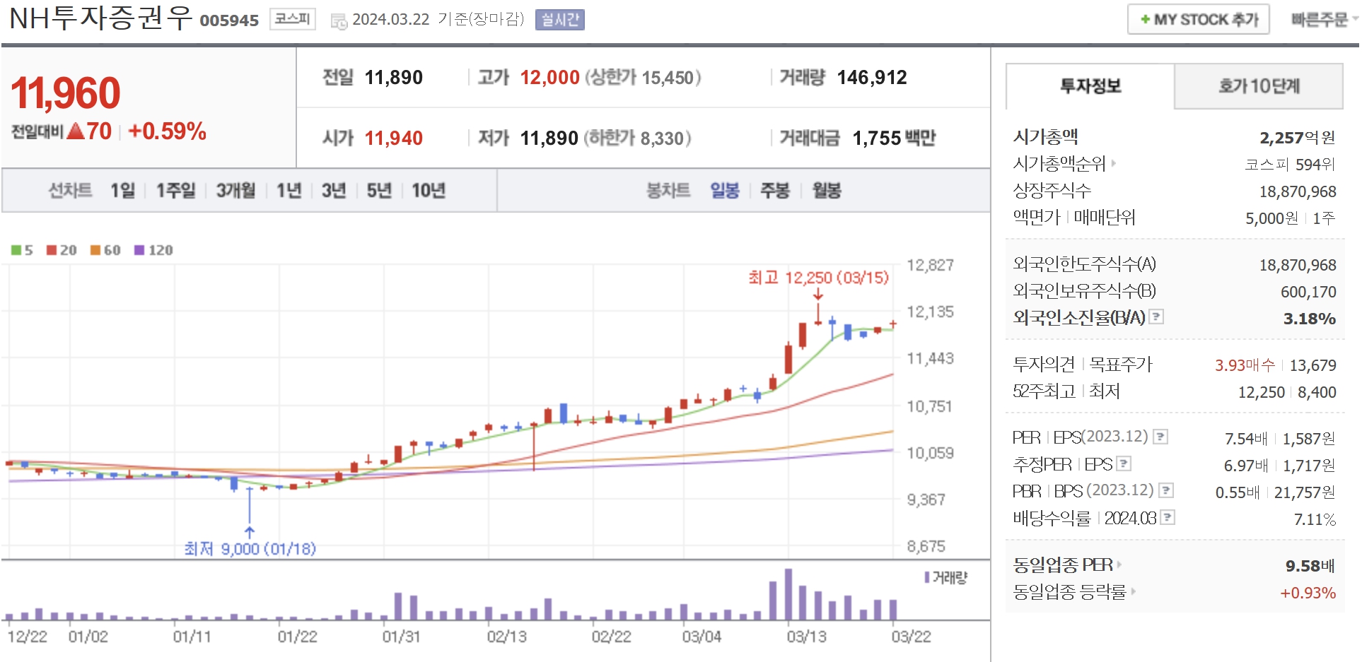Open help icon beside 추정PER EPS
The height and width of the screenshot is (662, 1362).
click(1124, 463)
